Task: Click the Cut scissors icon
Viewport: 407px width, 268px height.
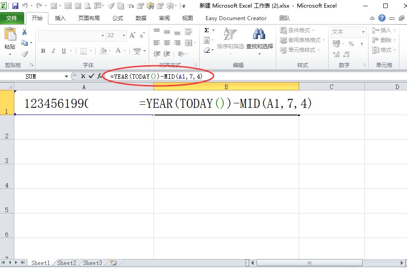Action: (x=25, y=32)
